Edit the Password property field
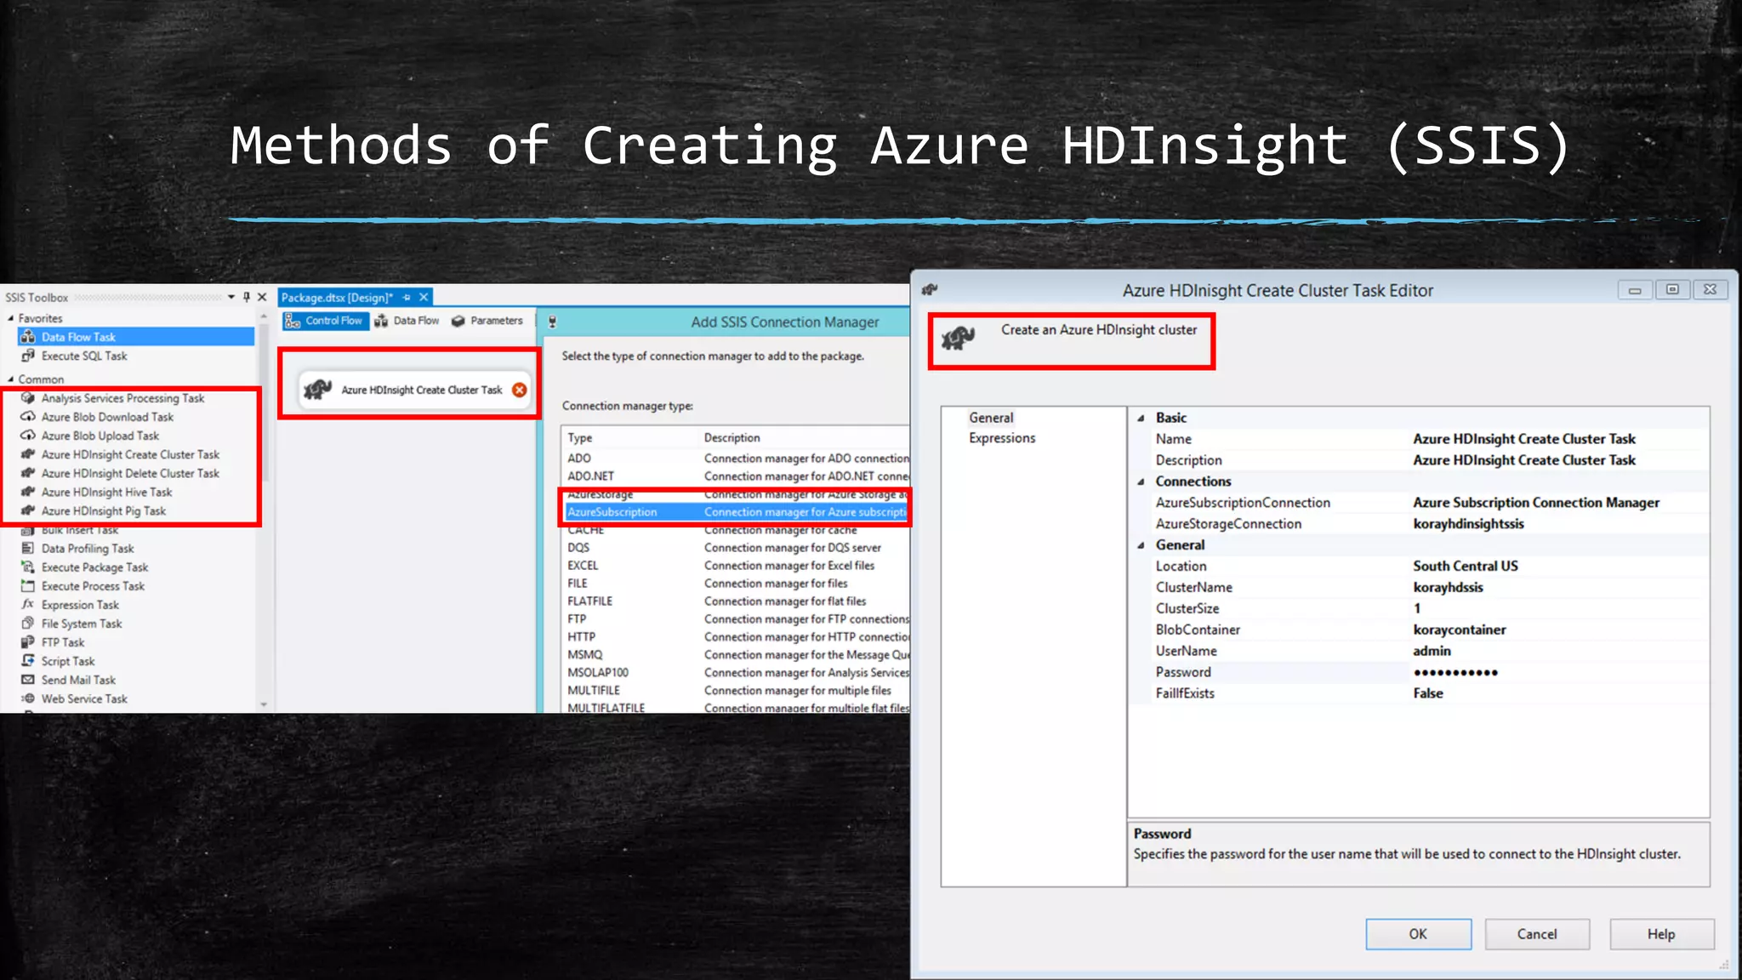Image resolution: width=1742 pixels, height=980 pixels. point(1558,672)
